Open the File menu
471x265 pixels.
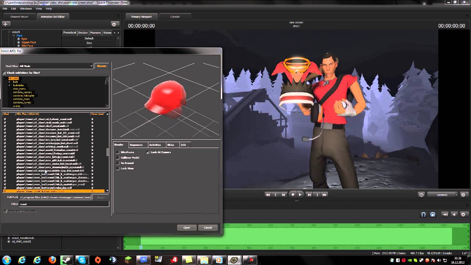pos(5,8)
